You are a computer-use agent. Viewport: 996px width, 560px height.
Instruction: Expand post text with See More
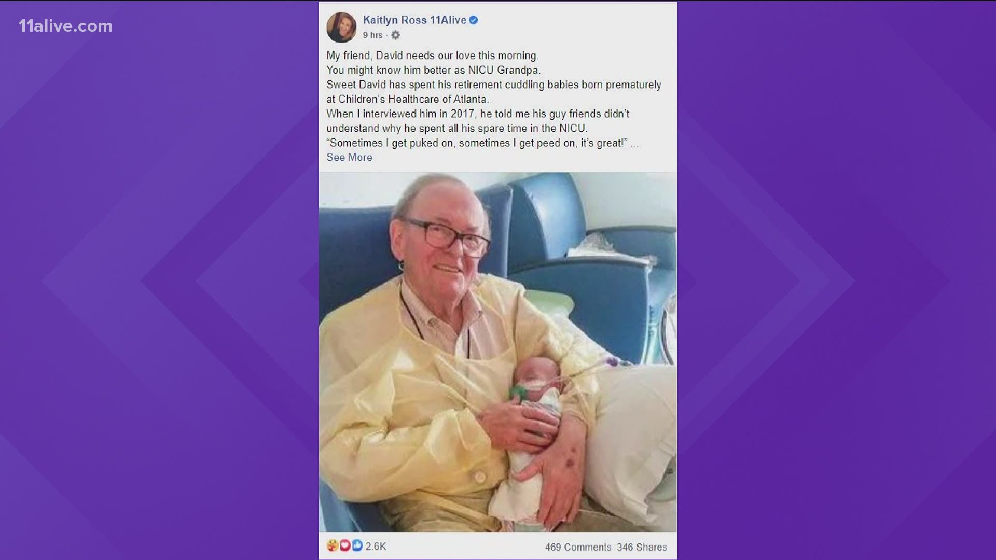click(349, 157)
